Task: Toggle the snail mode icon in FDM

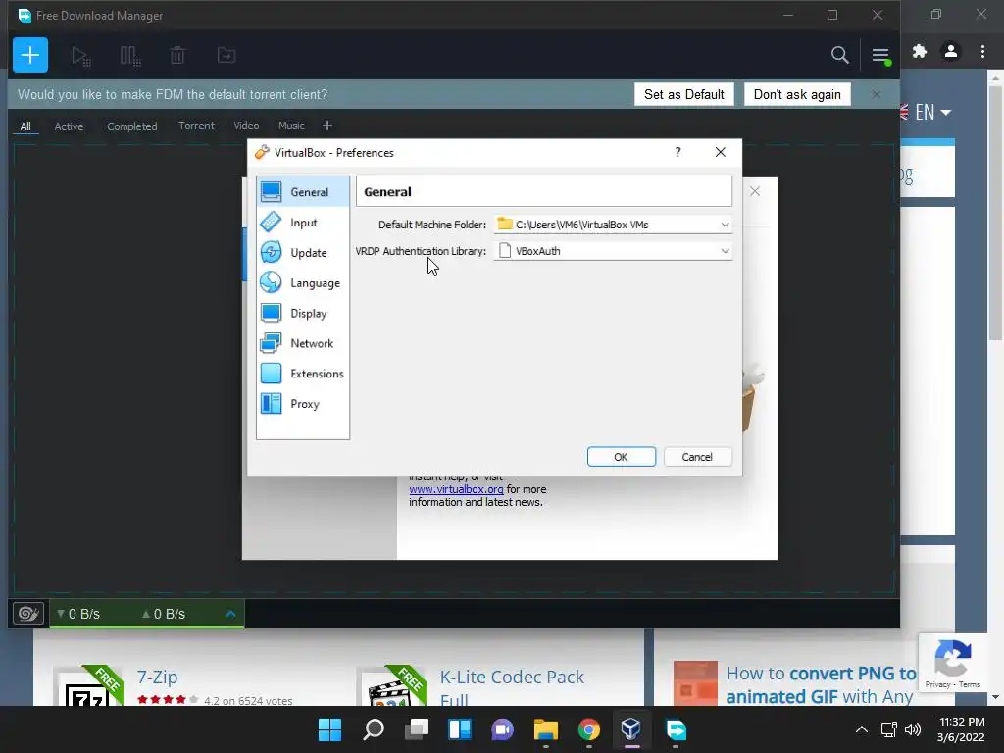Action: click(x=28, y=614)
